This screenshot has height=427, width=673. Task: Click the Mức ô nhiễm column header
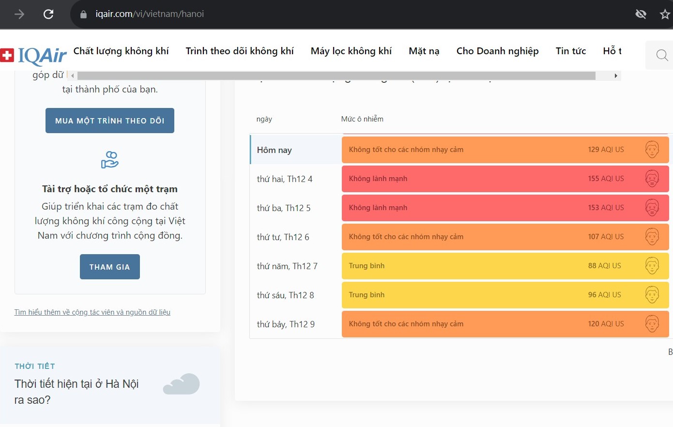point(362,119)
